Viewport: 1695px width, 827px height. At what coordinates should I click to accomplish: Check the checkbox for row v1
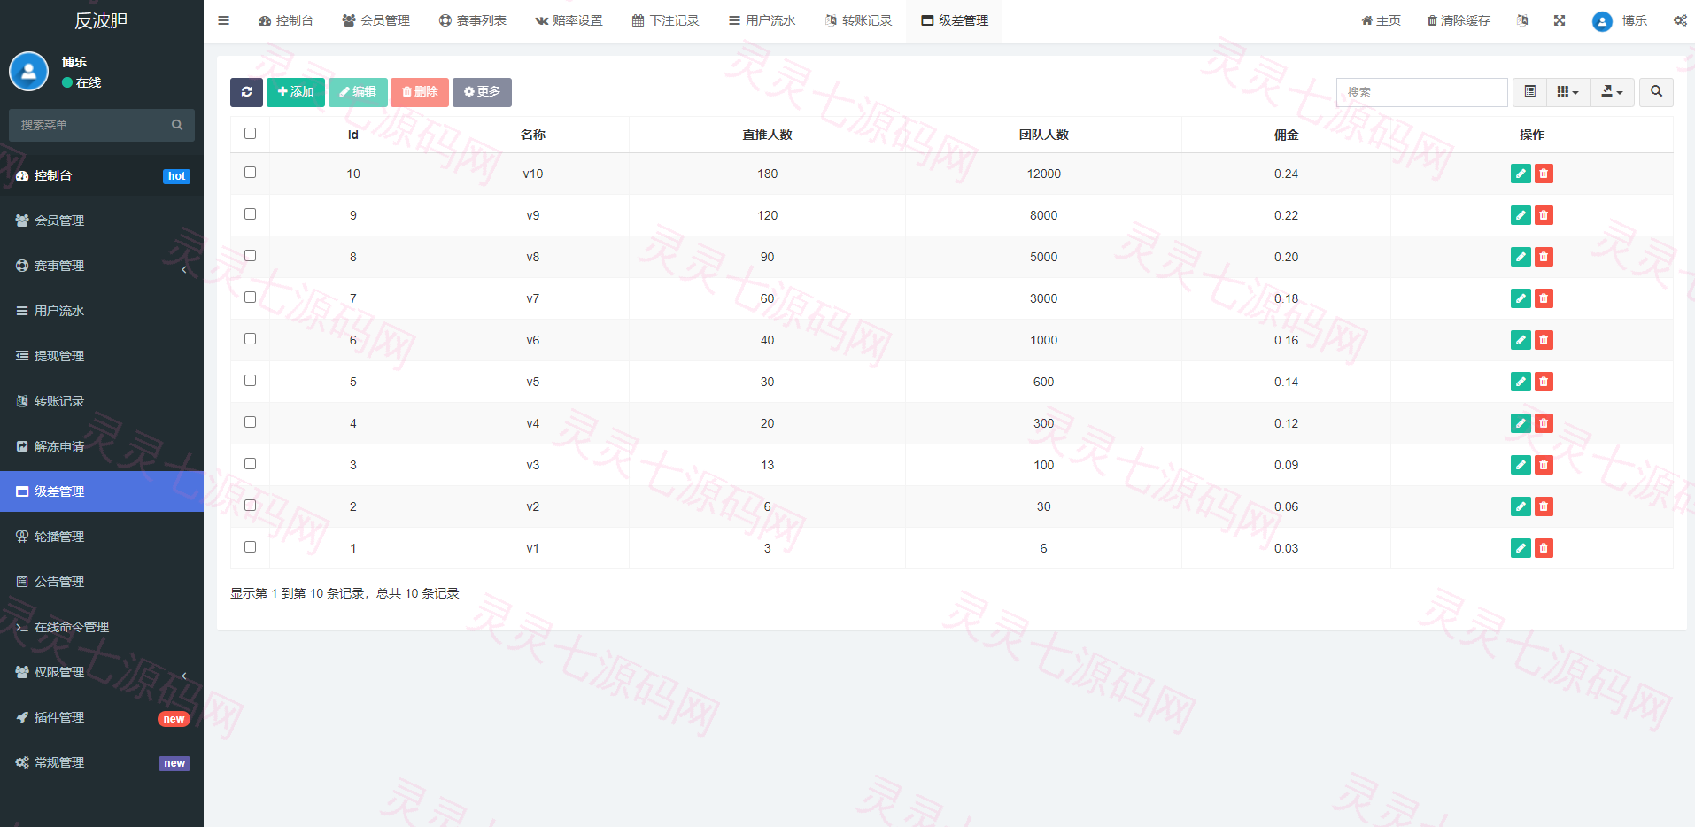[x=250, y=547]
